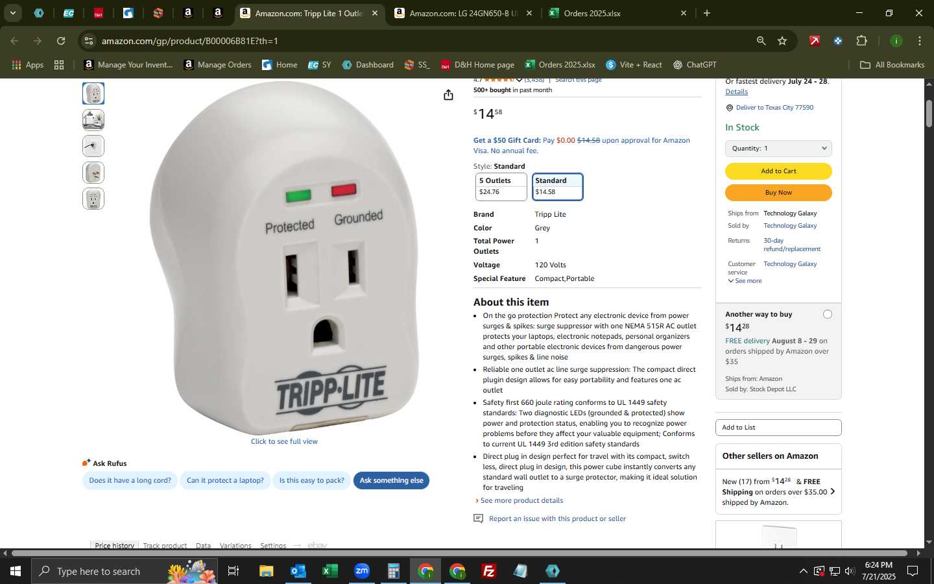Click the zoom magnifier icon in address bar
The width and height of the screenshot is (934, 584).
[x=761, y=41]
